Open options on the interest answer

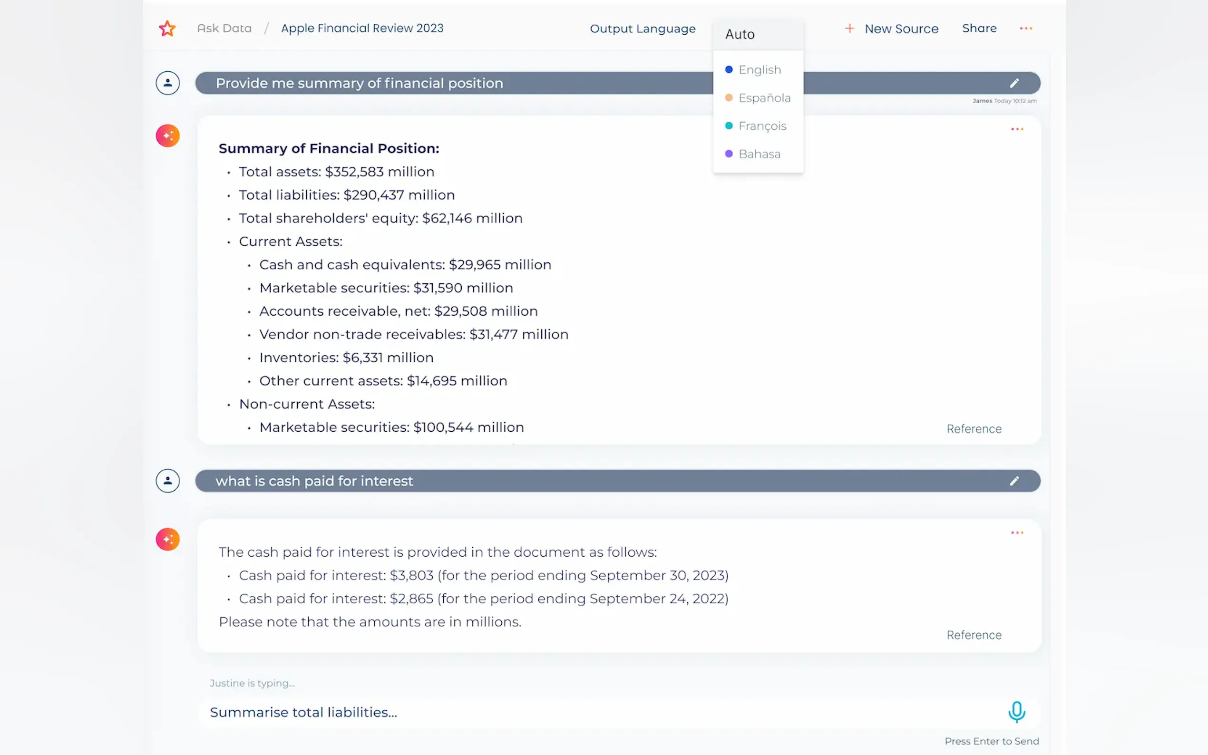point(1017,533)
